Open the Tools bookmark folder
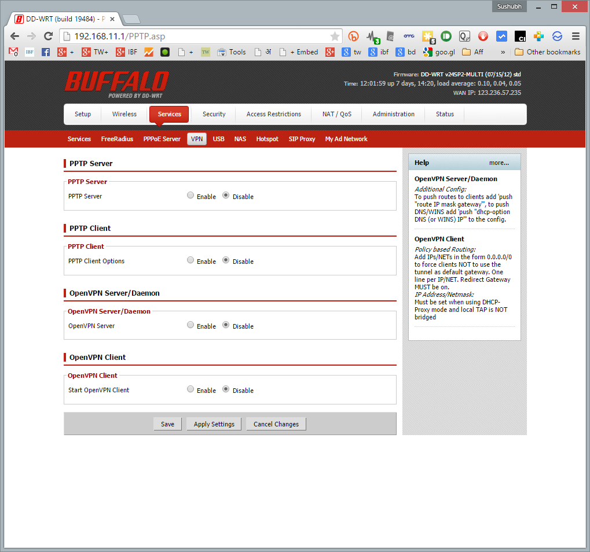The image size is (590, 552). [232, 52]
